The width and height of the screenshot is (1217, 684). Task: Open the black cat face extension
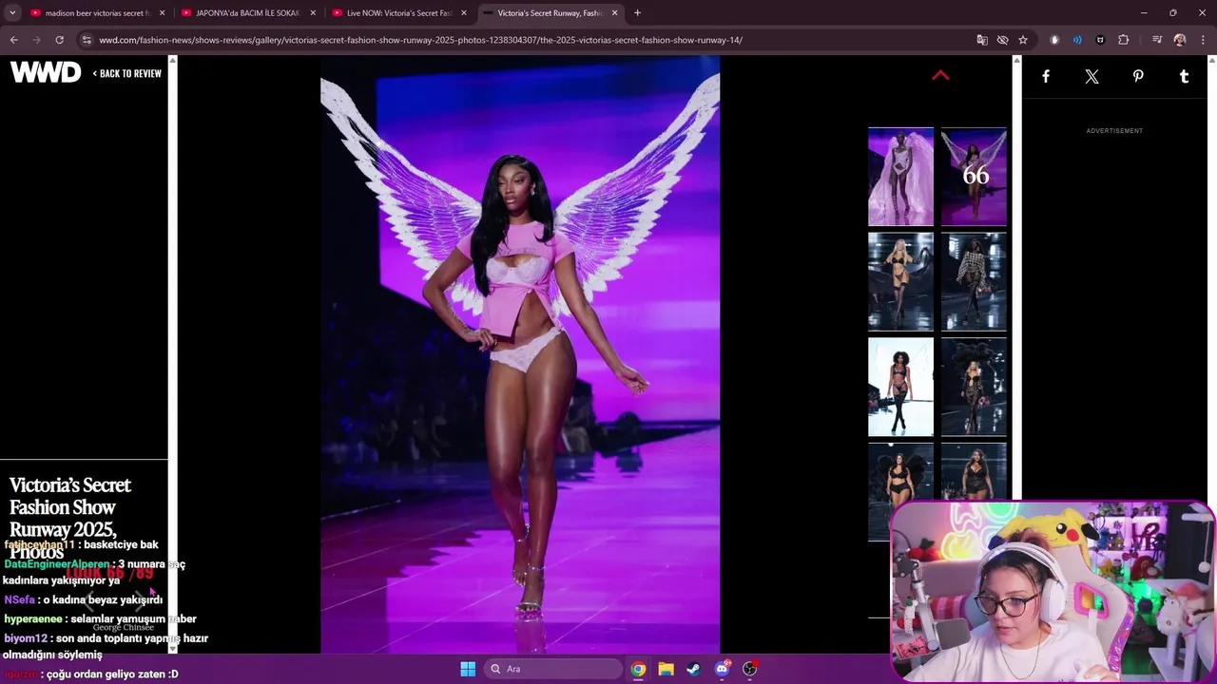(1100, 40)
